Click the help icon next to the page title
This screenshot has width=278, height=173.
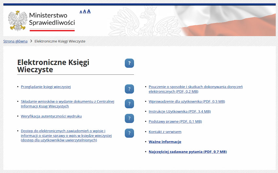click(x=129, y=63)
